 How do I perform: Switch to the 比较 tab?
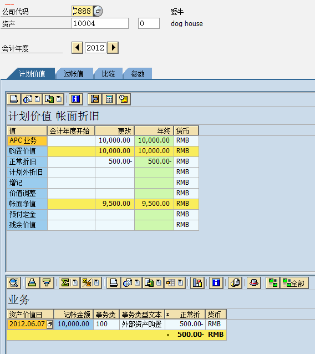coord(109,74)
